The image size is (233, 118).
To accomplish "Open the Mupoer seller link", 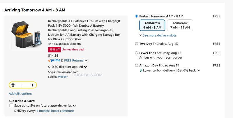I will click(63, 77).
